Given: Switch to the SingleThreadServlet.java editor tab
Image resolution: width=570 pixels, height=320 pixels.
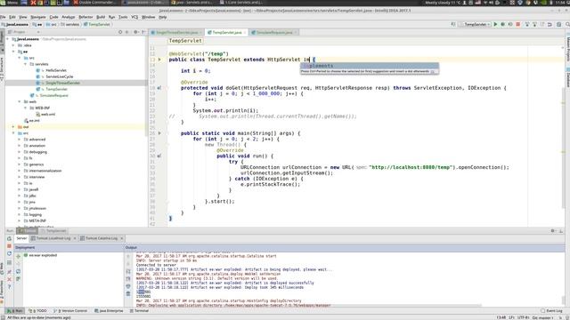Looking at the screenshot, I should [x=177, y=32].
